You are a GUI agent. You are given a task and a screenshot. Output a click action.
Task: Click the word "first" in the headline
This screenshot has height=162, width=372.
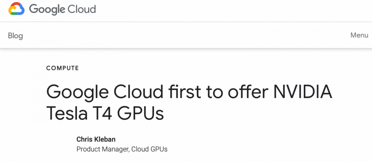(x=184, y=91)
